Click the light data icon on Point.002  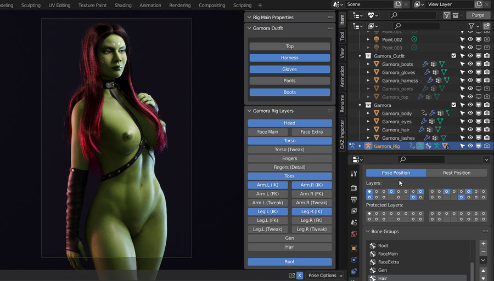pos(414,39)
